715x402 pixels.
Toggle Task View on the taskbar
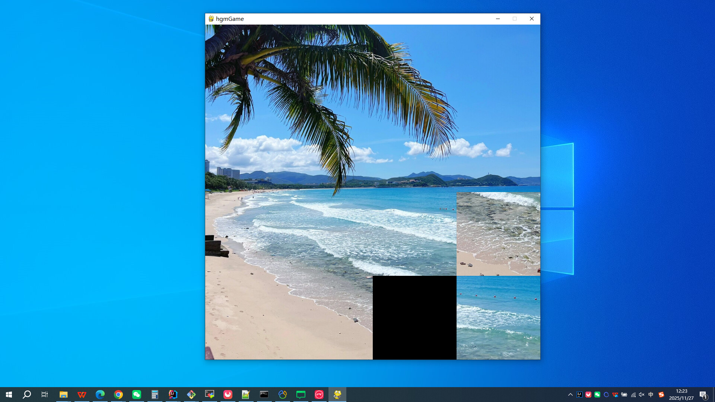[44, 394]
